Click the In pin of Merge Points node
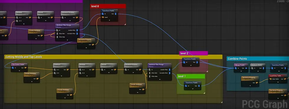This screenshot has height=109, width=289. click(x=236, y=68)
